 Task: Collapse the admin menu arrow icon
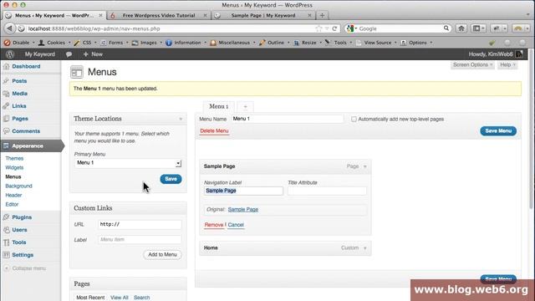(7, 268)
